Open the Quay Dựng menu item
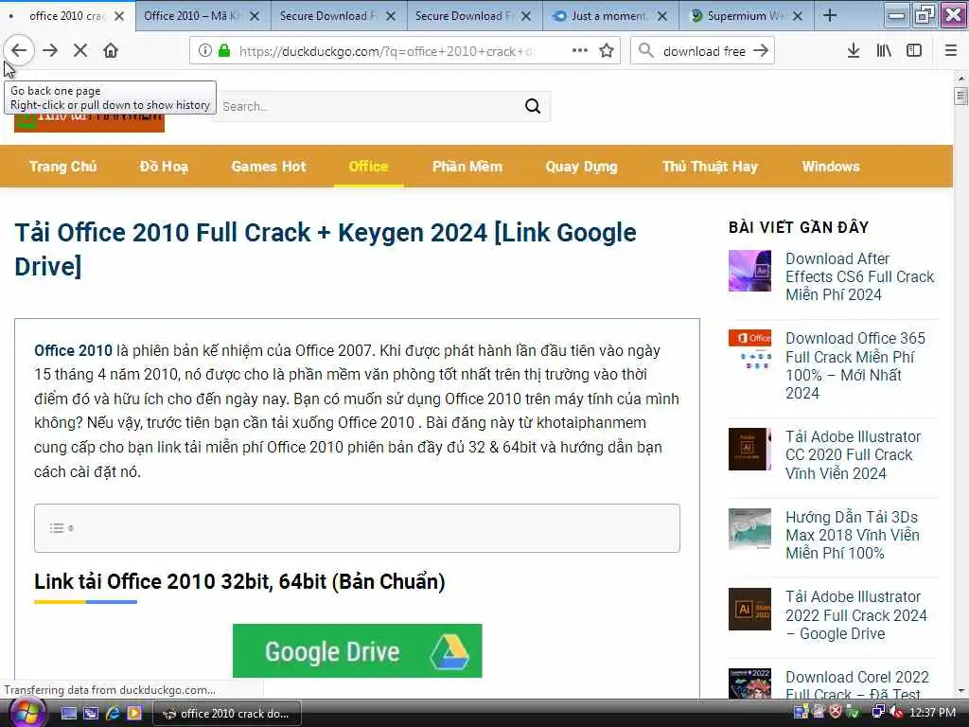Screen dimensions: 969x727 582,167
